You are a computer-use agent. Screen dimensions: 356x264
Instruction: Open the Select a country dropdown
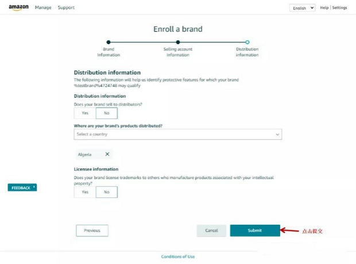point(177,135)
